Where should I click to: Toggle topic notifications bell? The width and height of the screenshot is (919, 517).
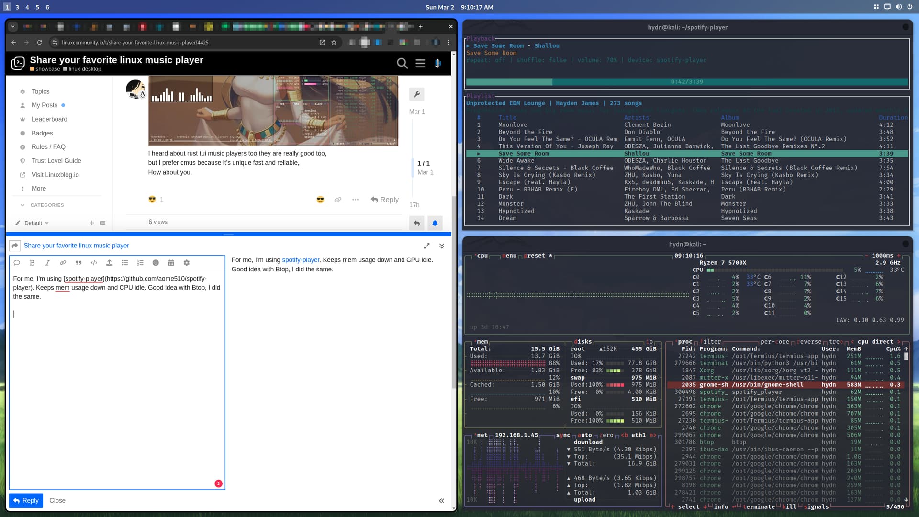435,223
